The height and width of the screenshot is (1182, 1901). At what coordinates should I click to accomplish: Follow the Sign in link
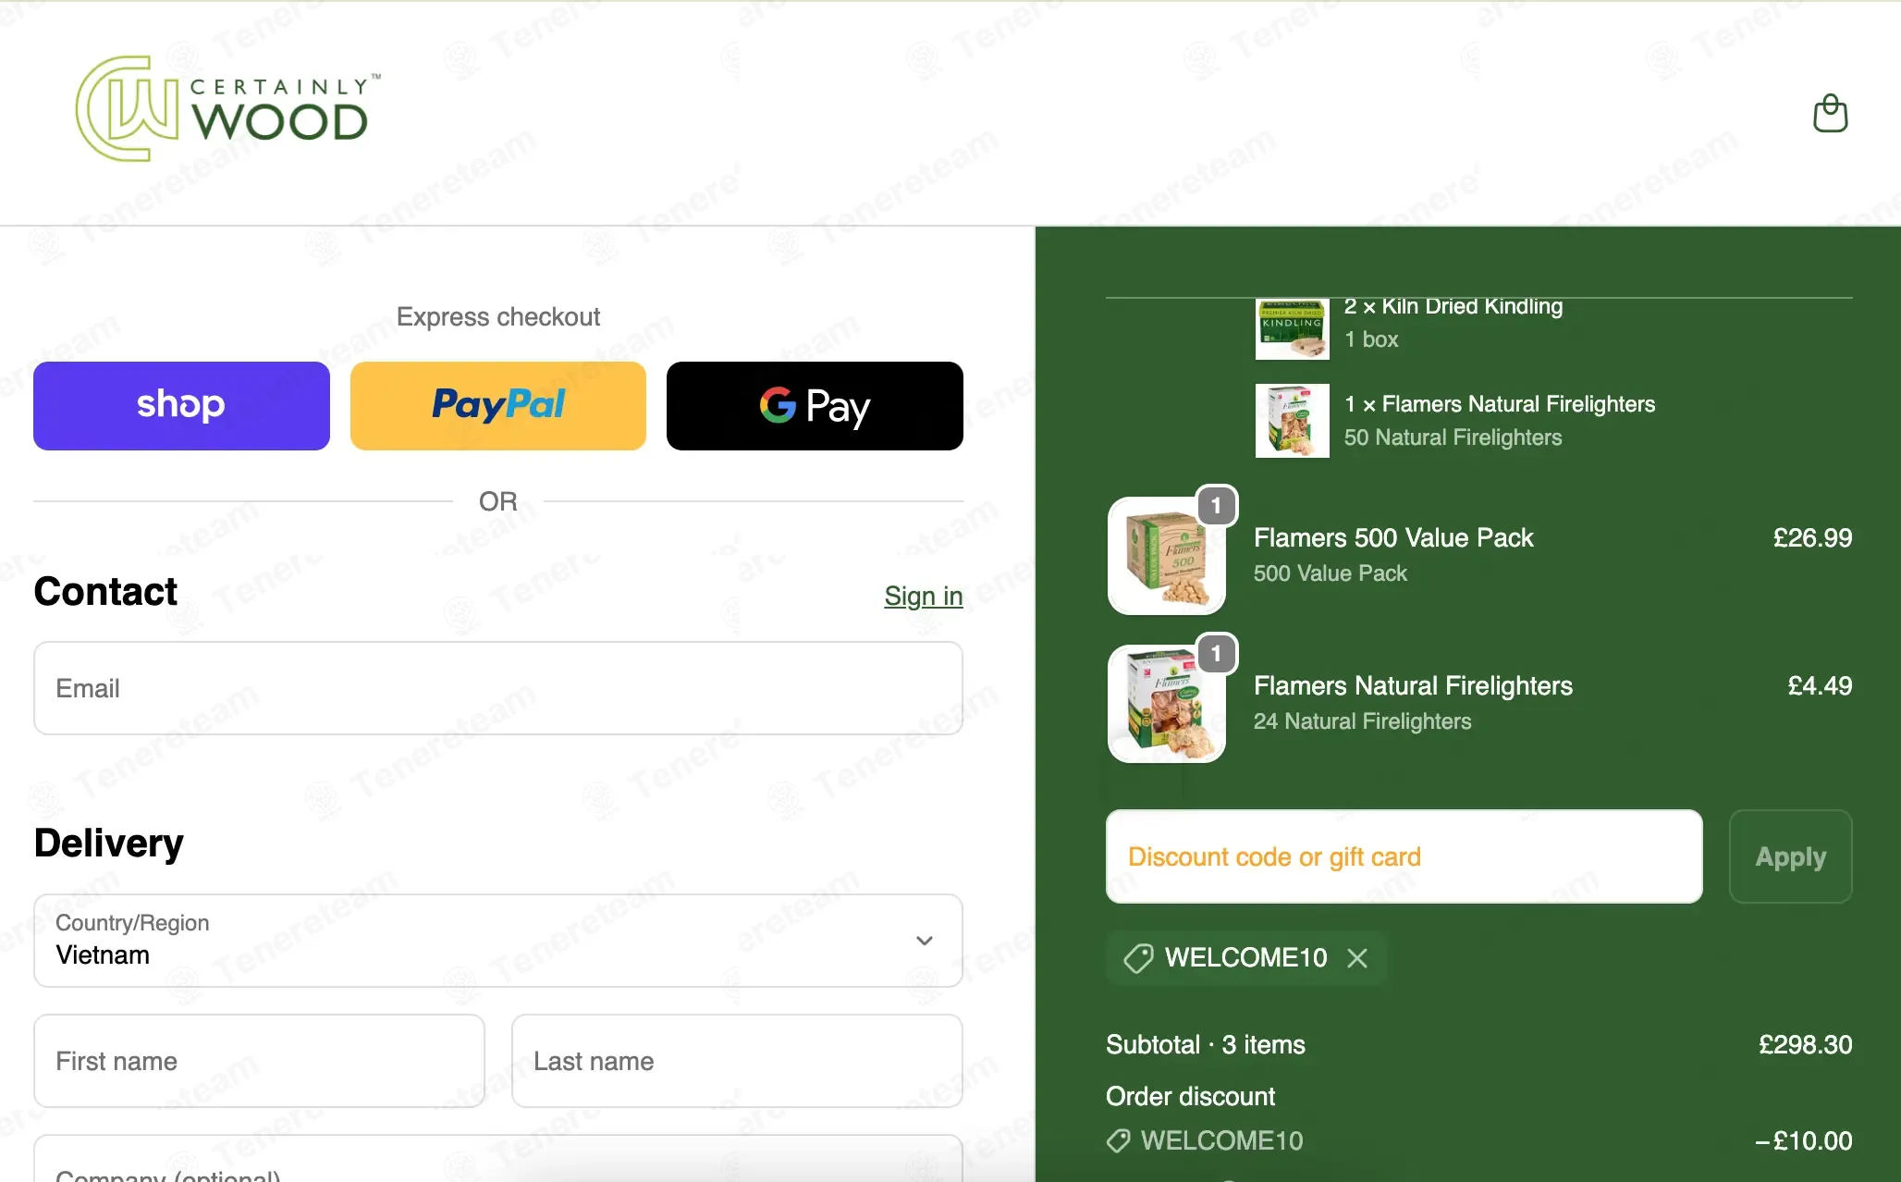click(x=924, y=597)
